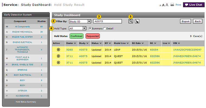
Task: Open dealer 5265 link
Action: [x=69, y=50]
